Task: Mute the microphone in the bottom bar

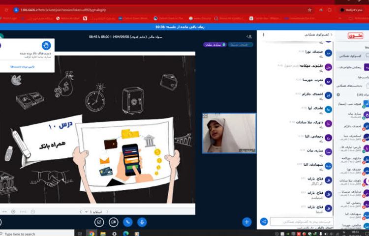Action: (142, 222)
